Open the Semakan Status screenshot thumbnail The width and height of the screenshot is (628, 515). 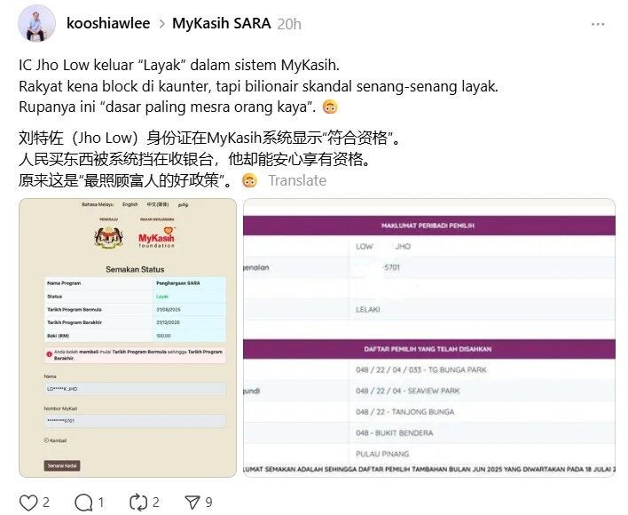128,337
